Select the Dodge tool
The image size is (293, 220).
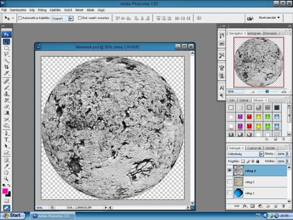click(x=6, y=125)
